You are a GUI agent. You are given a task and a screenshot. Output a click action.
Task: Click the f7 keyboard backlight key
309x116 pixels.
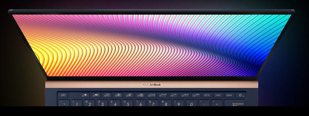(x=141, y=95)
